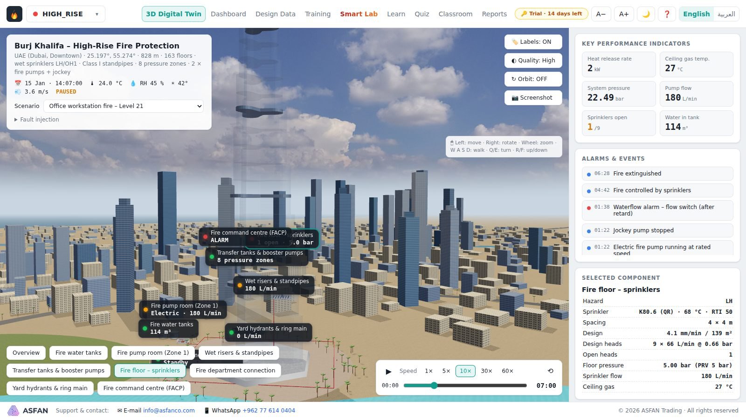Click the WhatsApp phone number link
746x419 pixels.
point(269,411)
